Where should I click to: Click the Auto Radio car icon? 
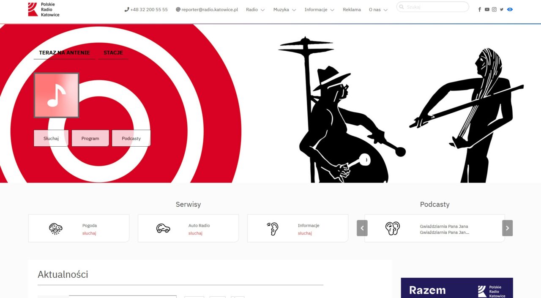[x=163, y=229]
